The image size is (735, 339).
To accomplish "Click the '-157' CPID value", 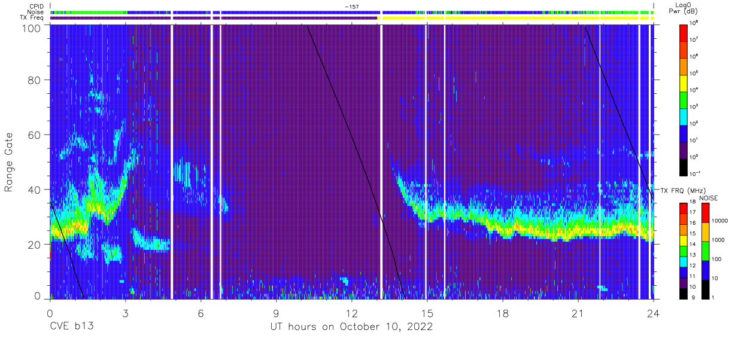I will 352,7.
